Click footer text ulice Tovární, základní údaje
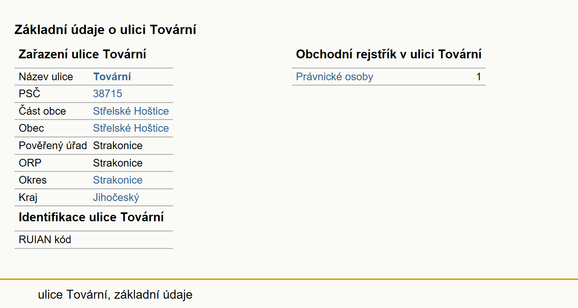The width and height of the screenshot is (578, 308). click(115, 295)
